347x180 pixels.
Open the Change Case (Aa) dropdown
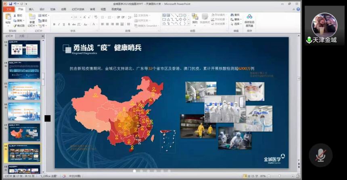pyautogui.click(x=86, y=24)
